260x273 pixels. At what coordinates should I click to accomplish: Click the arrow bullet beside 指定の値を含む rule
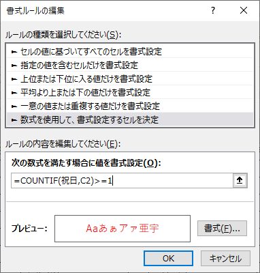click(x=14, y=66)
